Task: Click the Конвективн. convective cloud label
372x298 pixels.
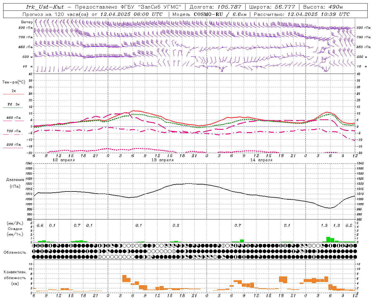Action: 15,272
